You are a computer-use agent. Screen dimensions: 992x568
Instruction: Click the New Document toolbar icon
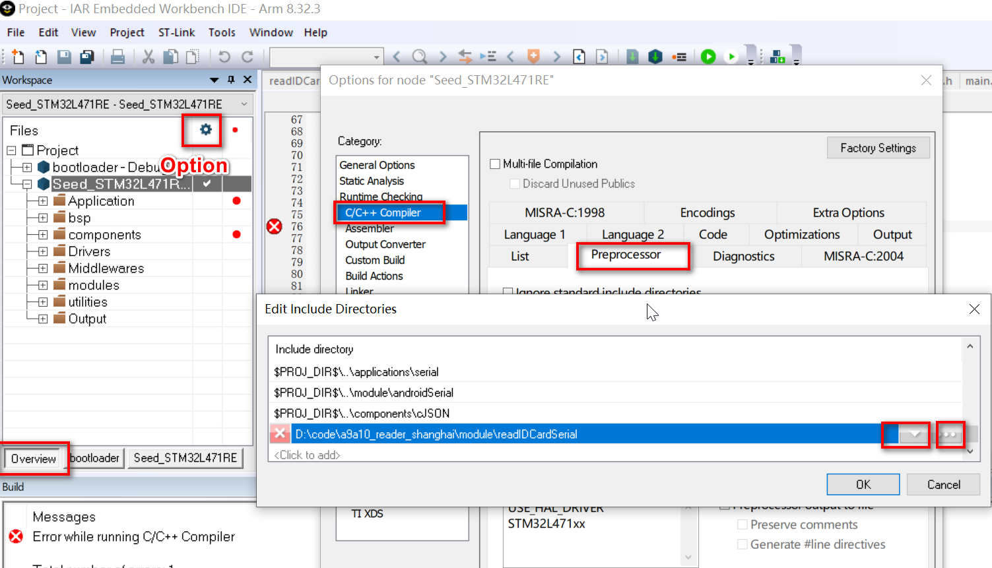coord(18,57)
